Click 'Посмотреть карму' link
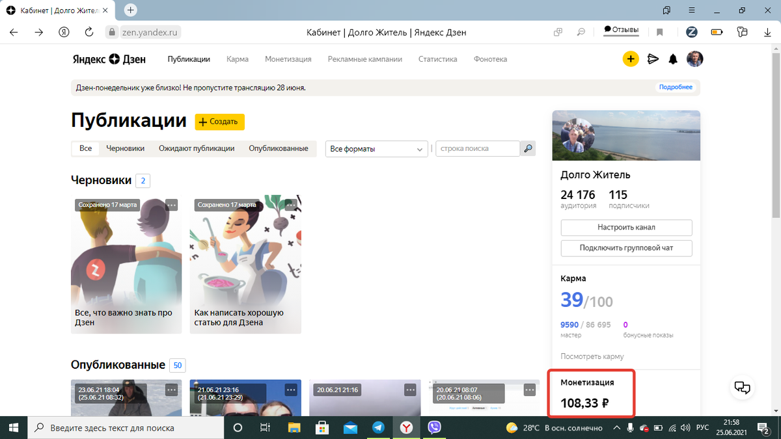Image resolution: width=781 pixels, height=439 pixels. [592, 356]
